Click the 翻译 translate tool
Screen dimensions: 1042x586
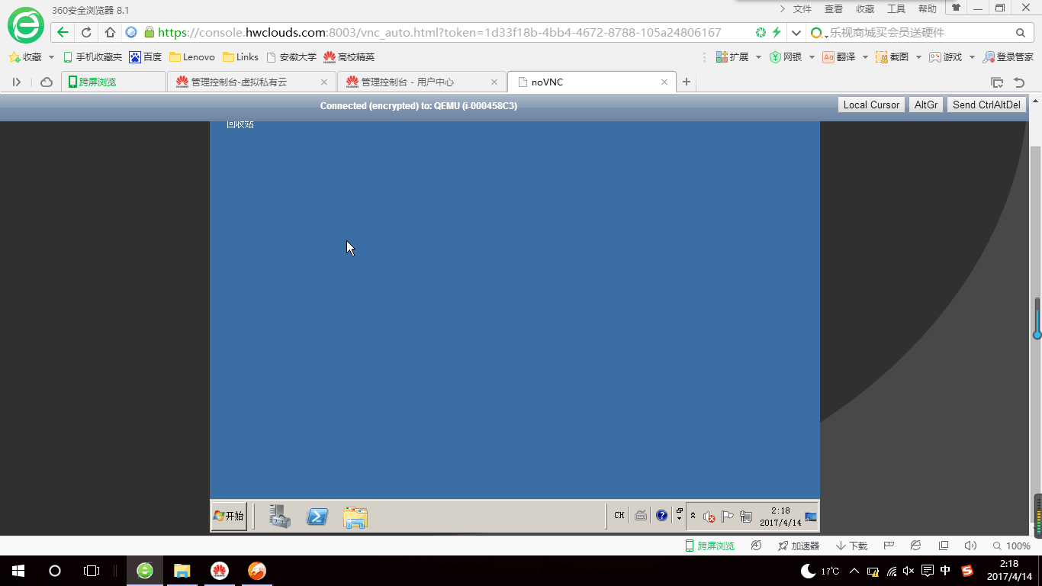click(839, 57)
